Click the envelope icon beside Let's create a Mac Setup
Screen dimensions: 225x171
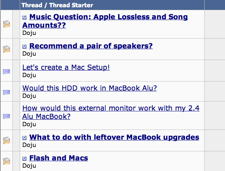pyautogui.click(x=7, y=71)
